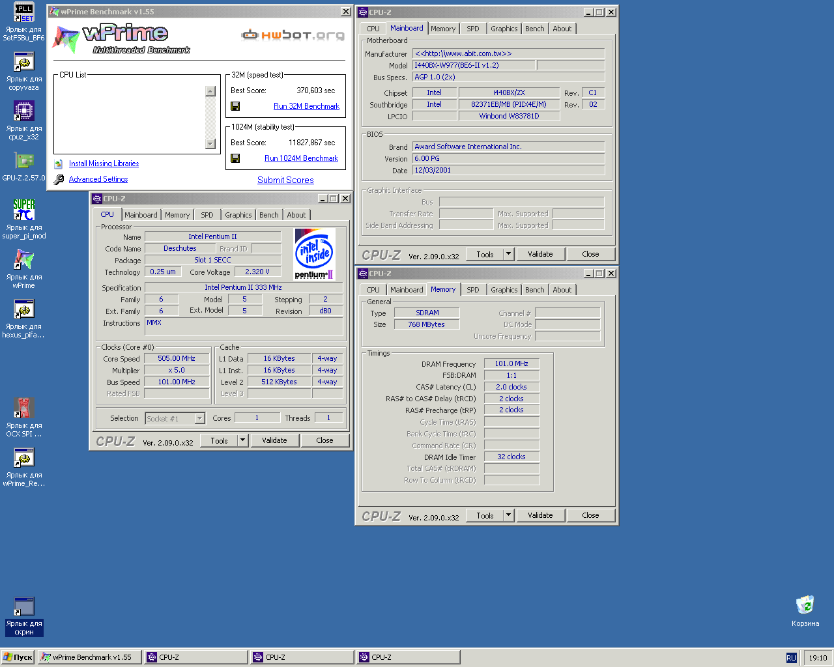The image size is (834, 667).
Task: Click the 101.0 MHz DRAM Frequency value
Action: [511, 363]
